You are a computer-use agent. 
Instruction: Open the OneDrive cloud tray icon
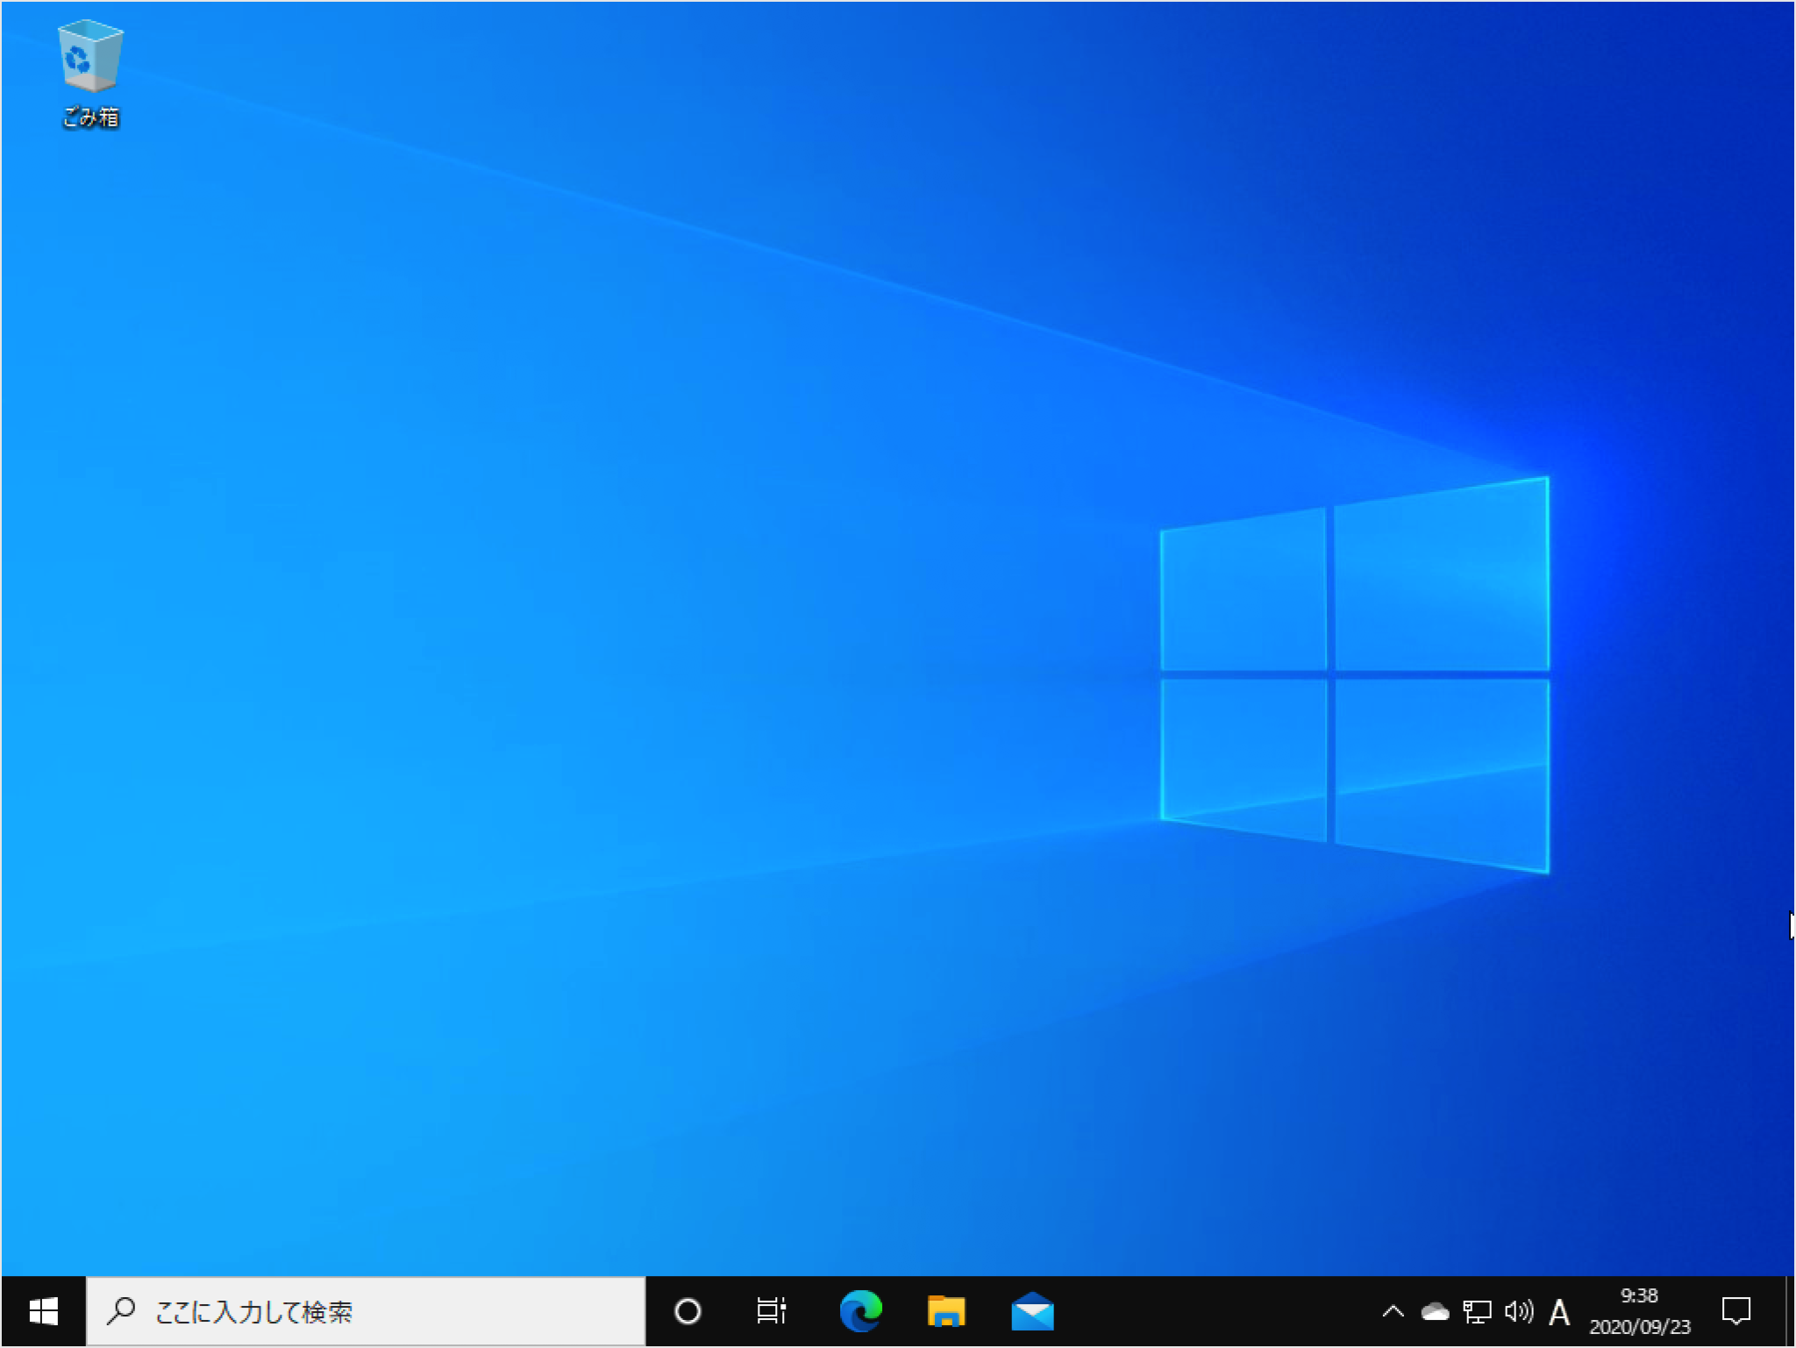(1434, 1312)
